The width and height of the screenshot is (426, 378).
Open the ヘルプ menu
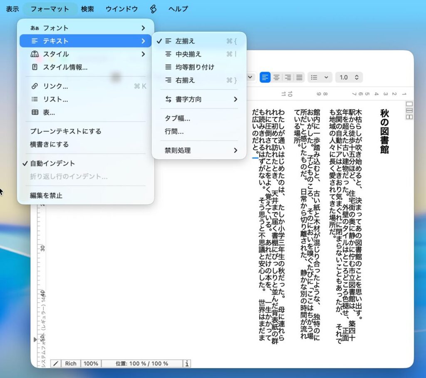click(x=178, y=9)
